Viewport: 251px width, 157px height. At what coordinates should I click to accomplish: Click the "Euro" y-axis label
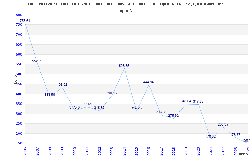[x=15, y=79]
